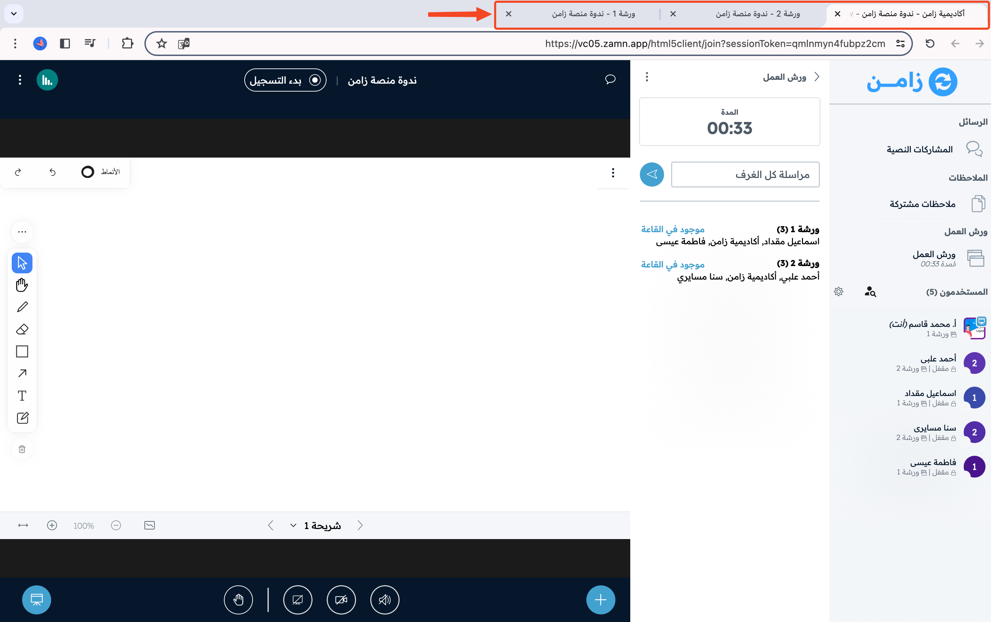Click the plus actions button
Image resolution: width=991 pixels, height=622 pixels.
coord(601,600)
